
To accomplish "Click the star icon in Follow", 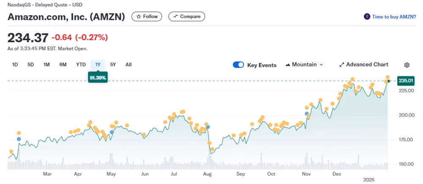I will tap(139, 16).
